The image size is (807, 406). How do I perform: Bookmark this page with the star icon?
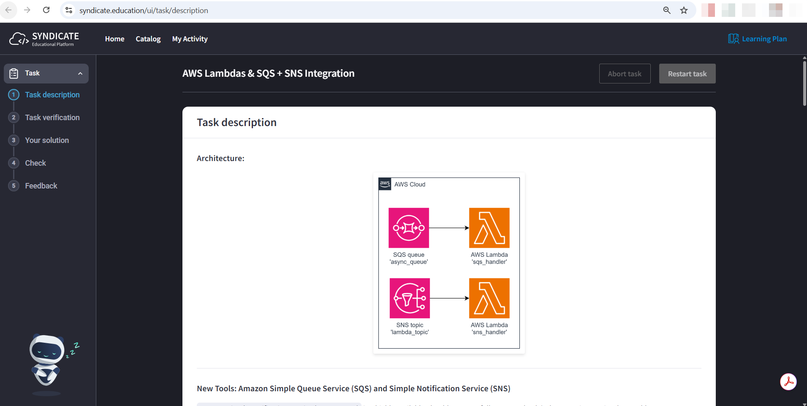point(684,10)
